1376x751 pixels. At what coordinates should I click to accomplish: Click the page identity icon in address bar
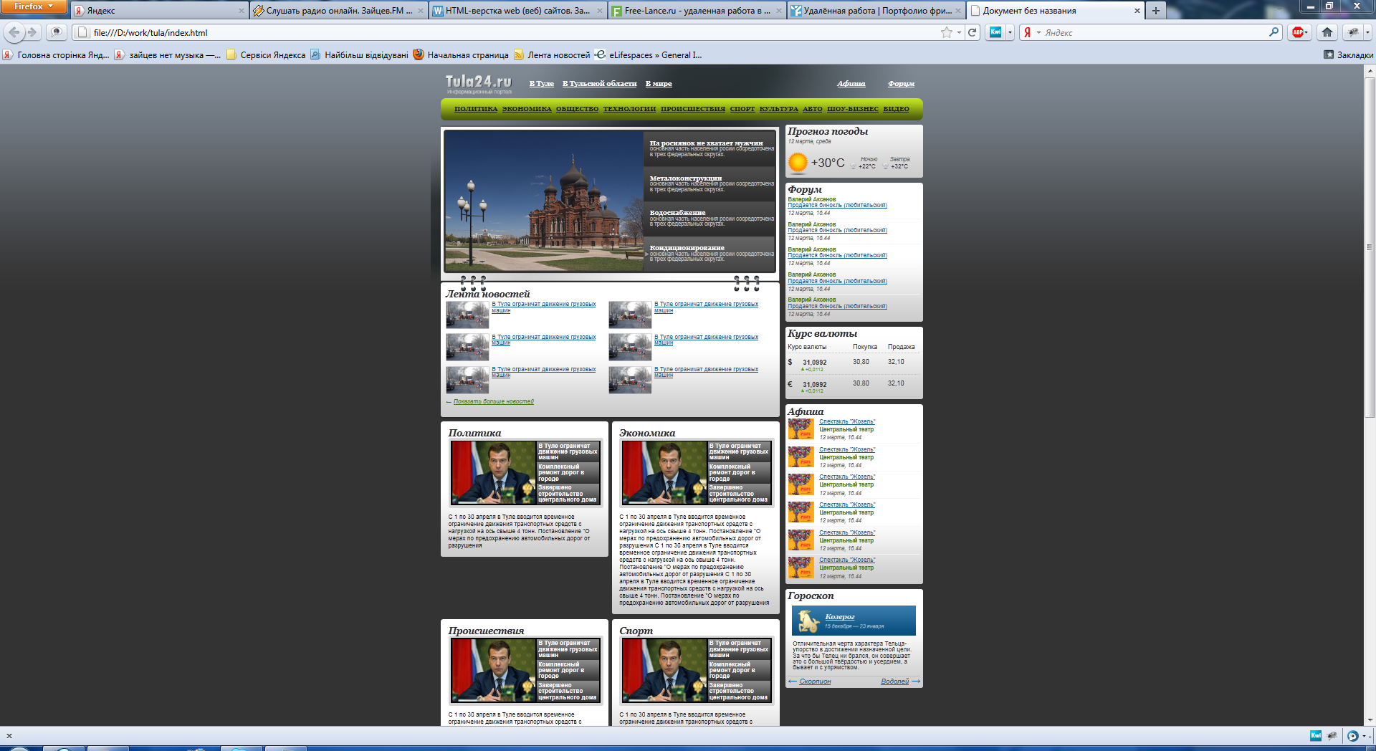click(82, 32)
